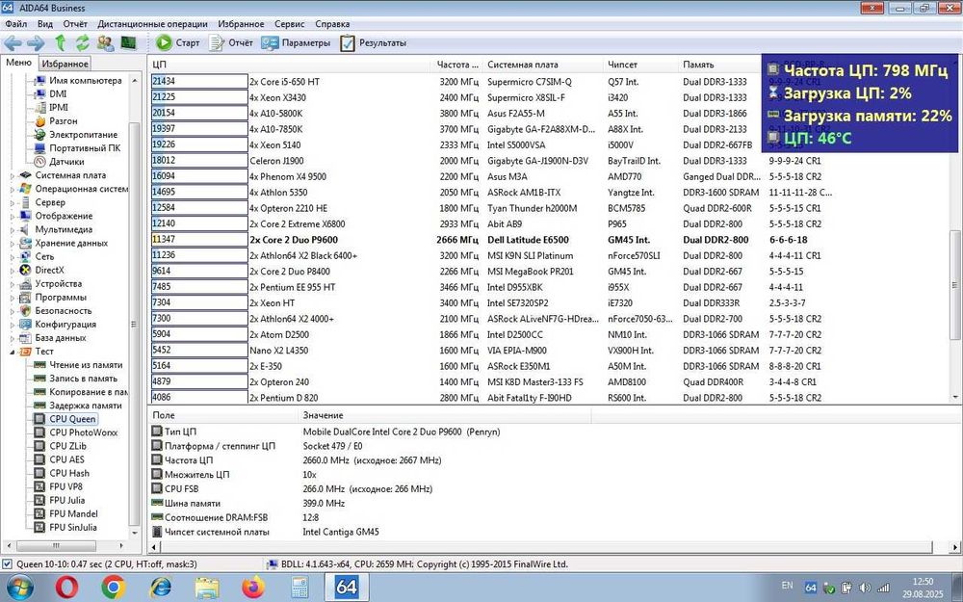
Task: Expand the Системная плата node
Action: pos(13,175)
